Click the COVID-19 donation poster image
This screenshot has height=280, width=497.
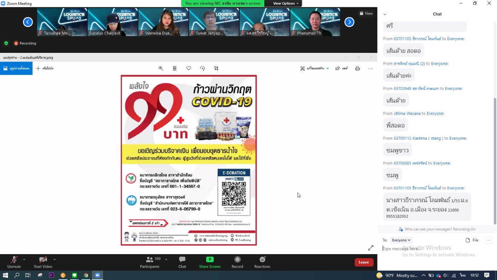(189, 160)
